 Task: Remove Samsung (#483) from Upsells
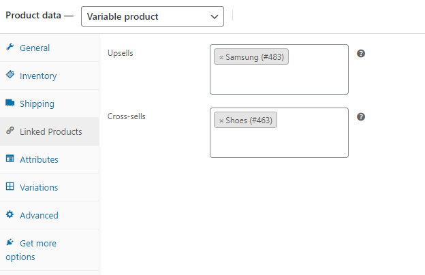click(221, 58)
